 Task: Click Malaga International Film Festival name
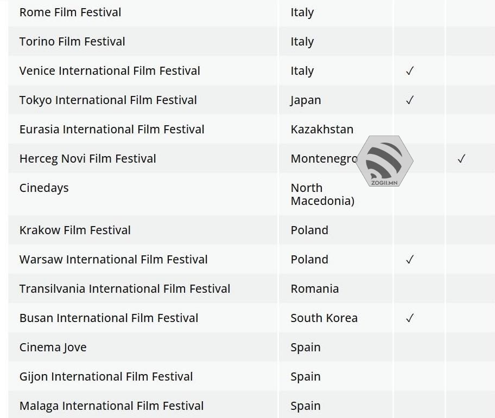pos(111,406)
